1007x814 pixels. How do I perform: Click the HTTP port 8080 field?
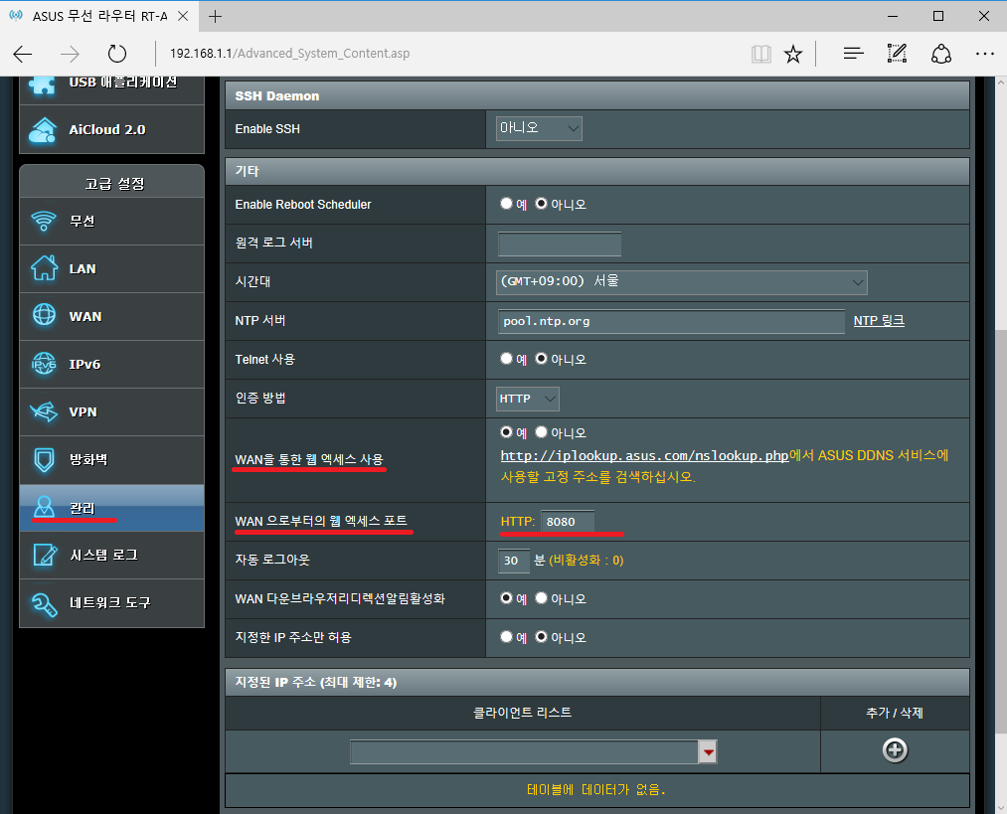(568, 521)
